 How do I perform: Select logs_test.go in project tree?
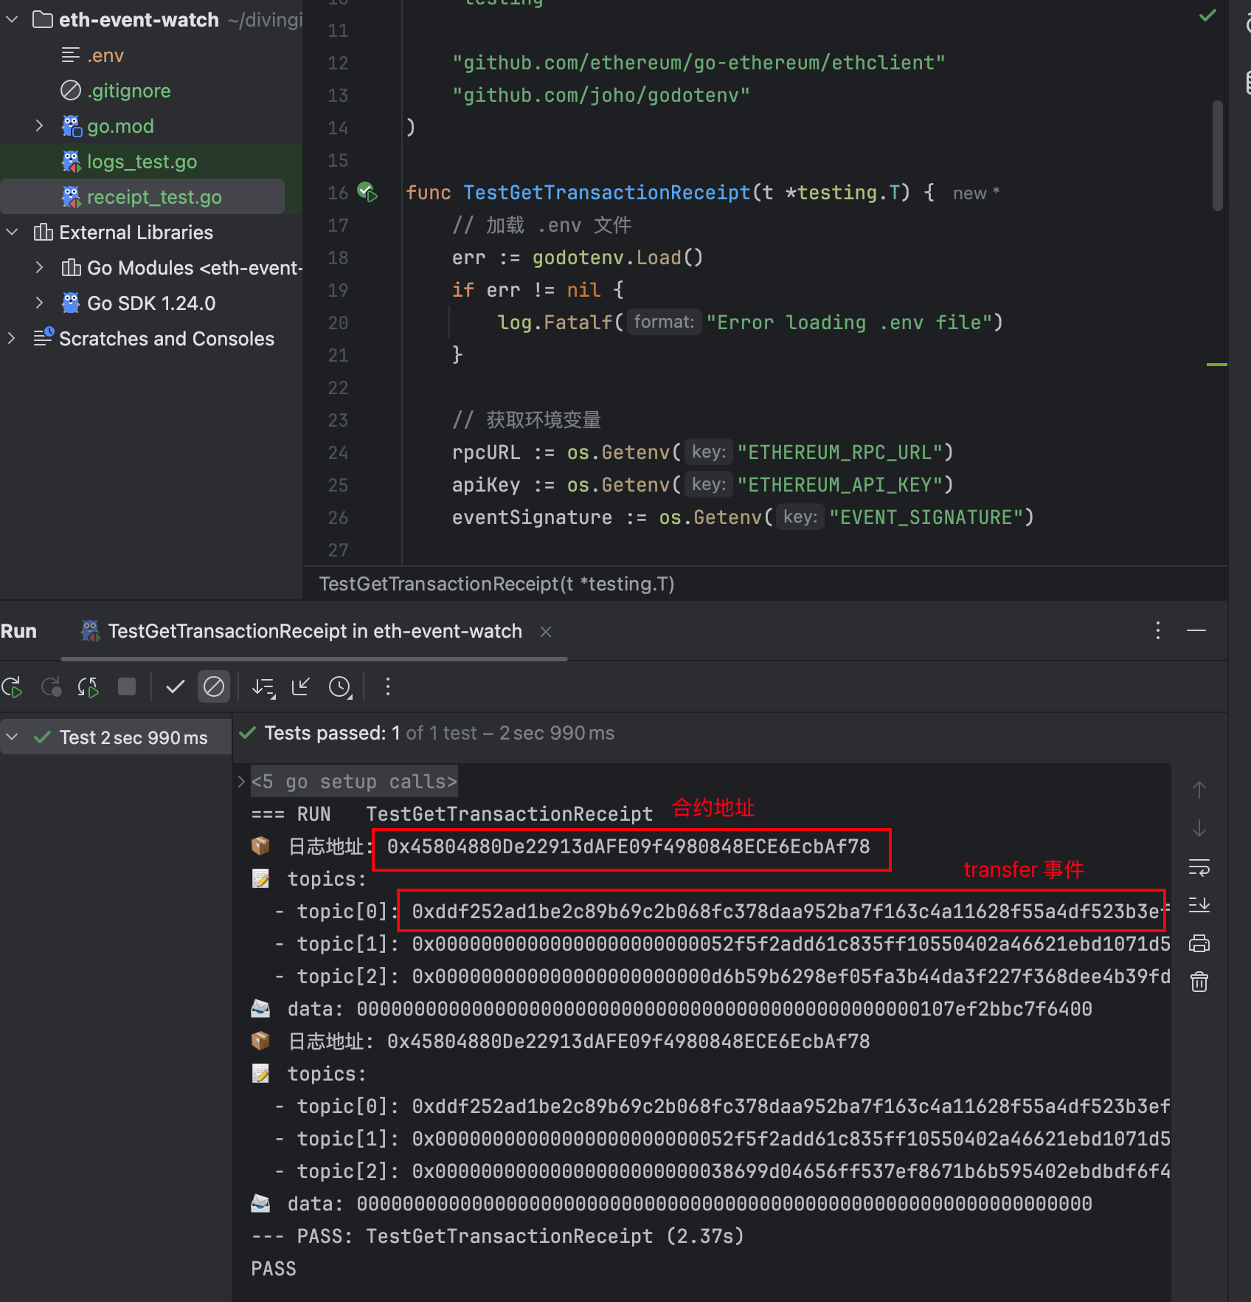pyautogui.click(x=142, y=162)
